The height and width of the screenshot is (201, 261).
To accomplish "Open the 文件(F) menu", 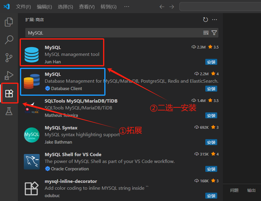I will pos(23,7).
